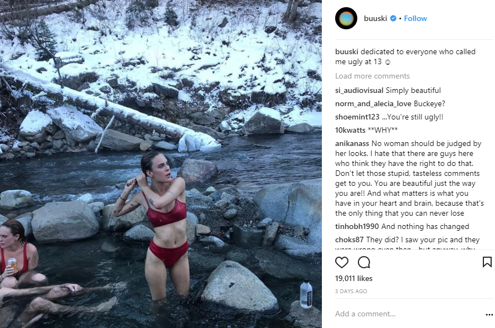
Task: Click the 3 DAYS AGO timestamp
Action: coord(351,291)
